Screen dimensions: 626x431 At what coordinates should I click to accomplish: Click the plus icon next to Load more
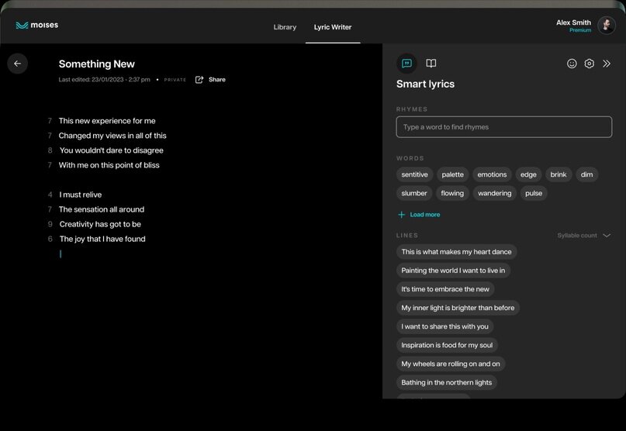tap(402, 215)
